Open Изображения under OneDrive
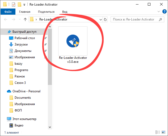Viewport: 168px width, 136px height. 25,104
